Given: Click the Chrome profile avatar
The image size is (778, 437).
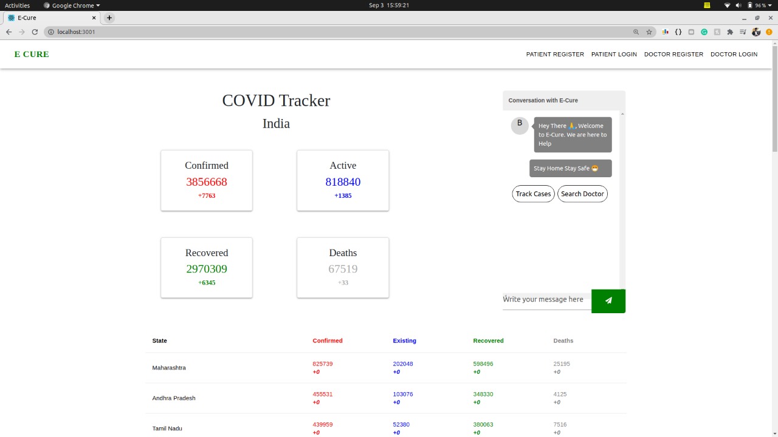Looking at the screenshot, I should pyautogui.click(x=756, y=32).
